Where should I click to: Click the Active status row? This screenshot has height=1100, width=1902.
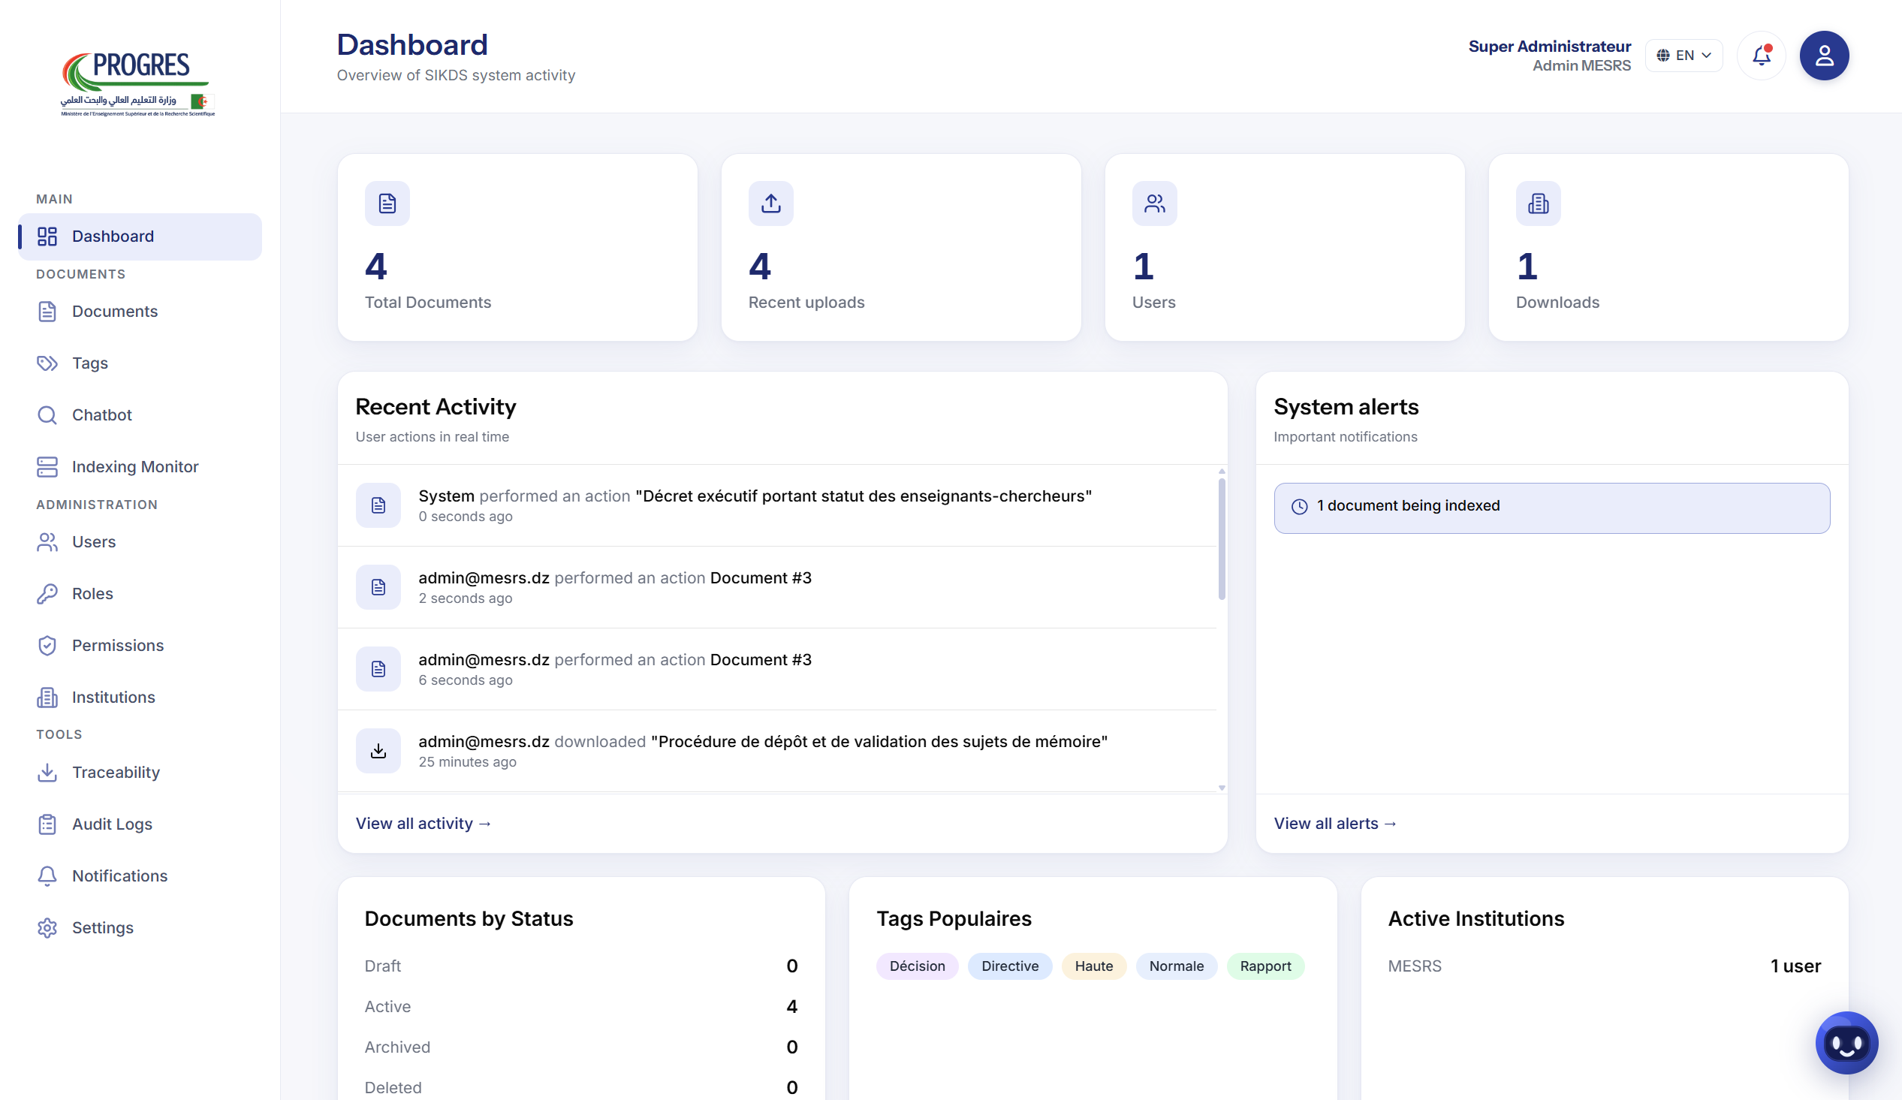pos(581,1007)
